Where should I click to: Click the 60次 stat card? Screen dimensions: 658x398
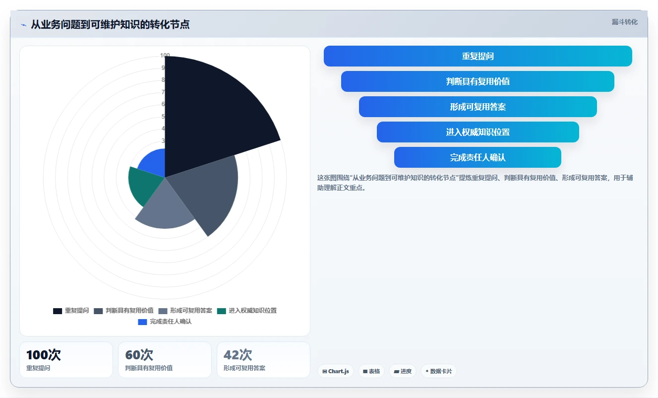point(165,360)
